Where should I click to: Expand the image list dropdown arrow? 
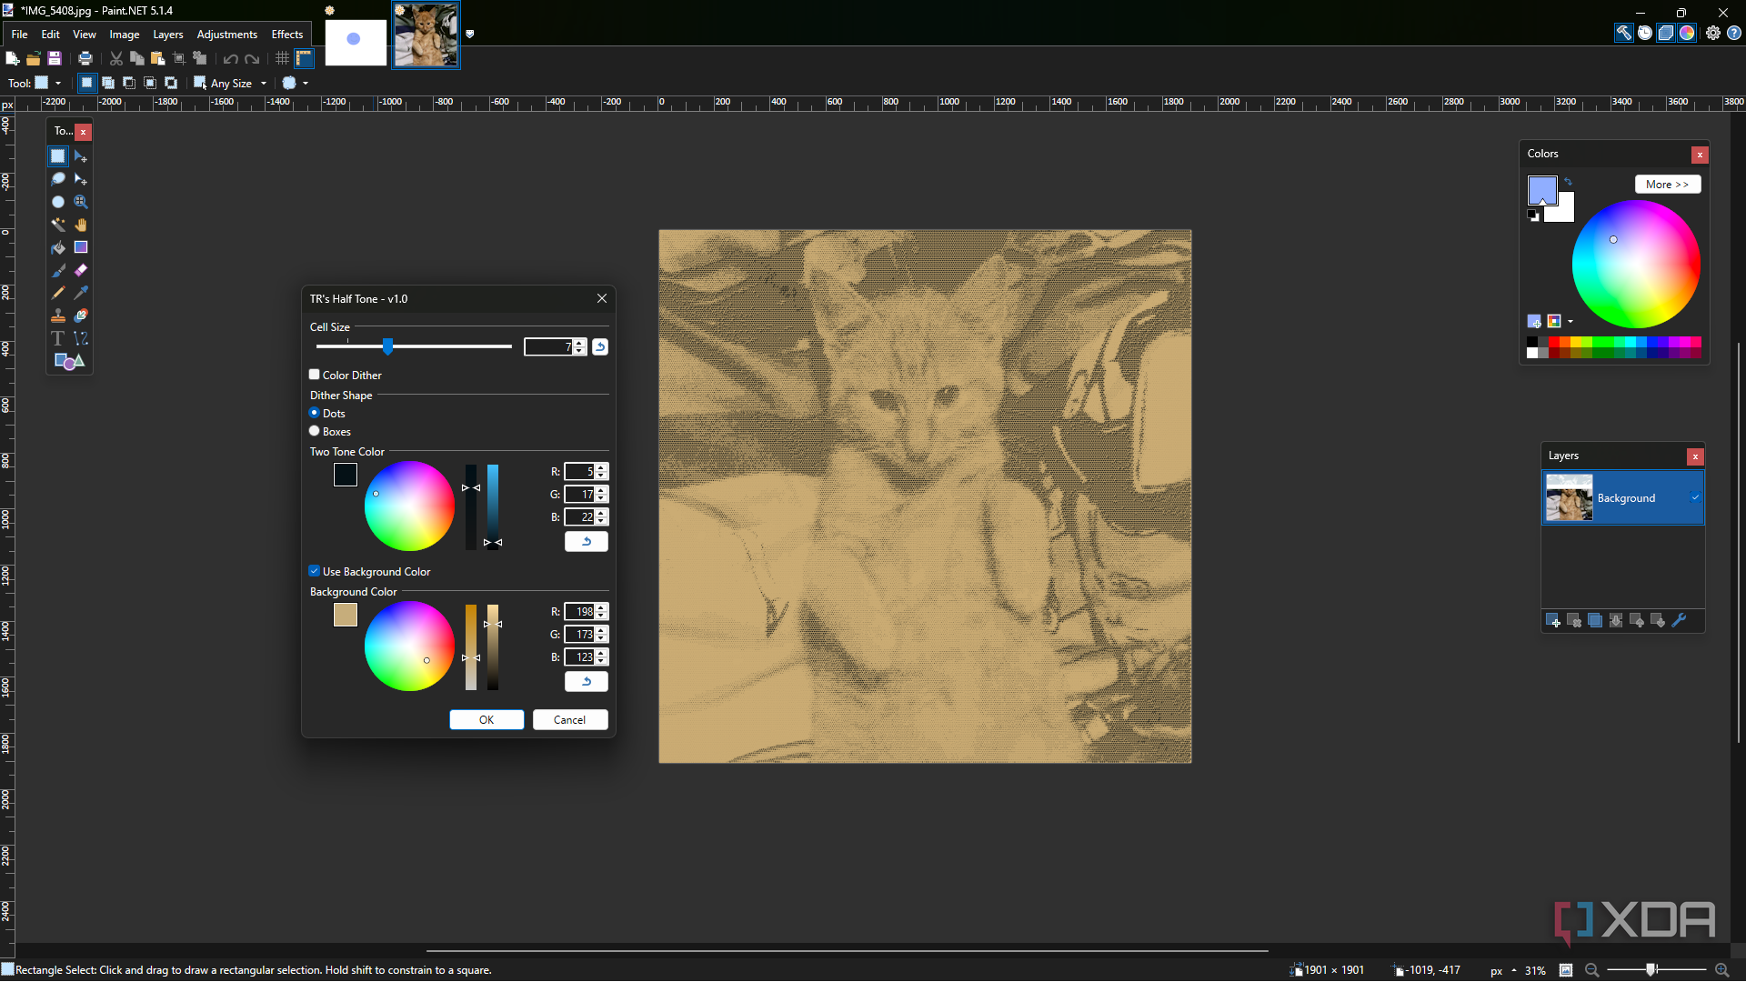470,34
